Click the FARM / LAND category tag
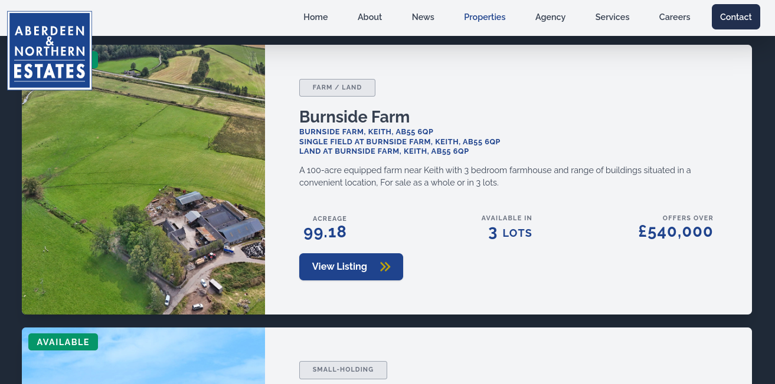The width and height of the screenshot is (775, 384). point(337,88)
